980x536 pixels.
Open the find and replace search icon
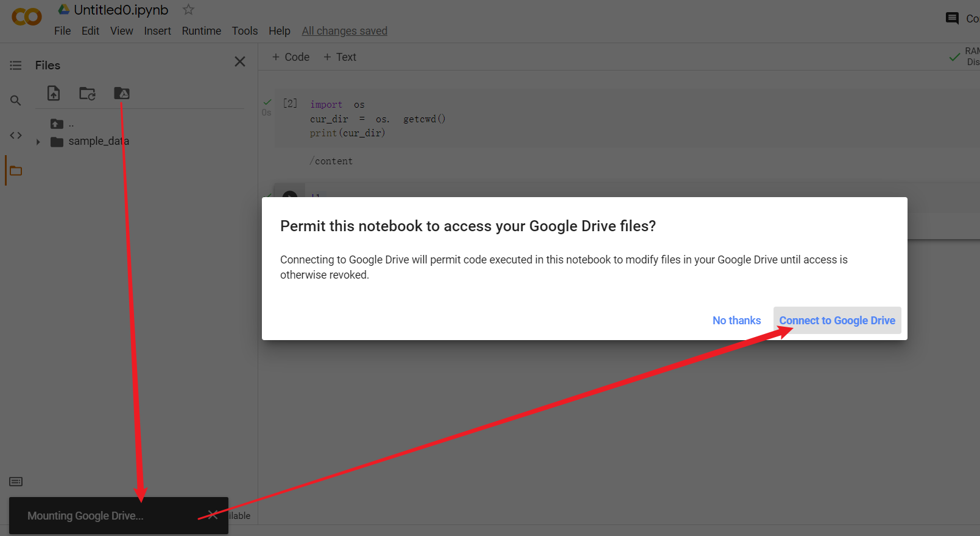point(16,100)
